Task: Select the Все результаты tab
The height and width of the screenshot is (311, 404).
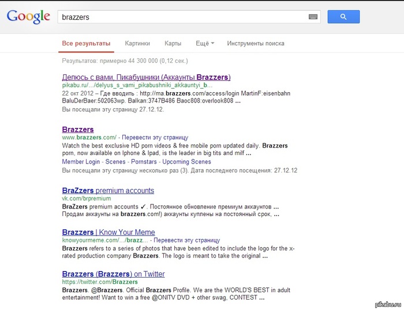Action: 86,43
